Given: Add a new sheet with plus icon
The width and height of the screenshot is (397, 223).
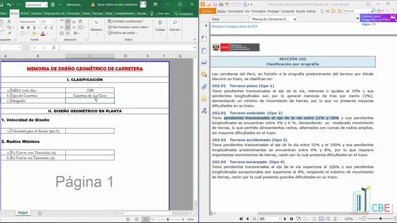Looking at the screenshot, I should 40,213.
